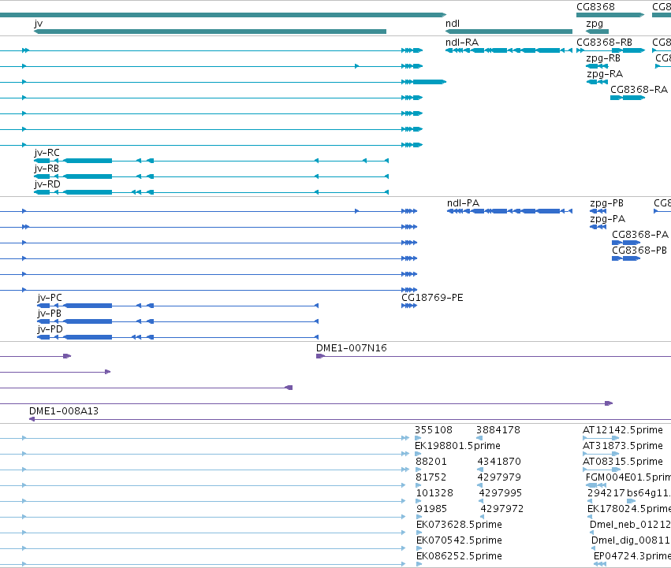Click the jv-PC protein label

50,298
